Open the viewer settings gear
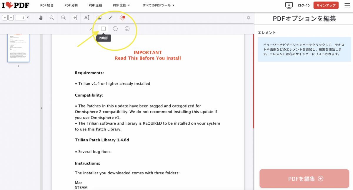This screenshot has height=190, width=353. (249, 18)
